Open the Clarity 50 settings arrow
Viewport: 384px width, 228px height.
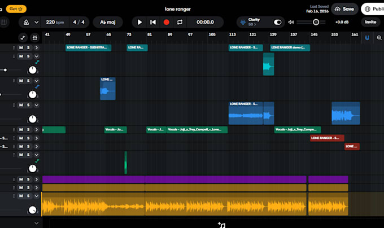[x=252, y=24]
